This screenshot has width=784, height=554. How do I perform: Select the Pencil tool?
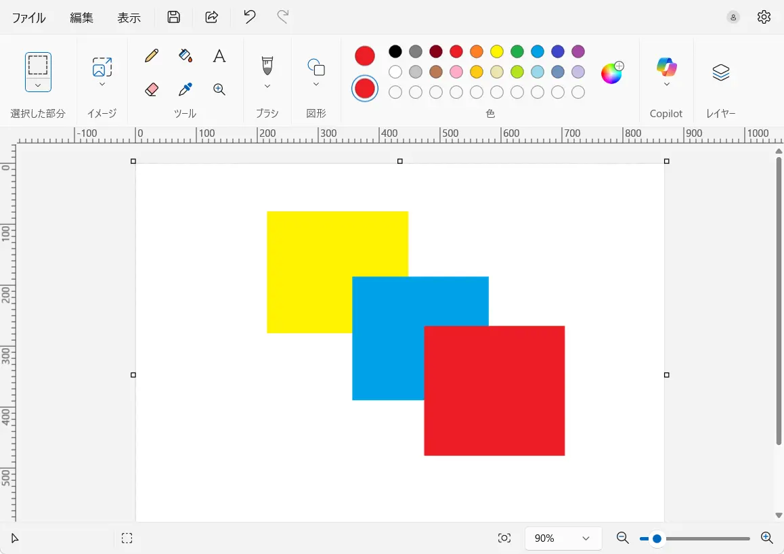152,56
